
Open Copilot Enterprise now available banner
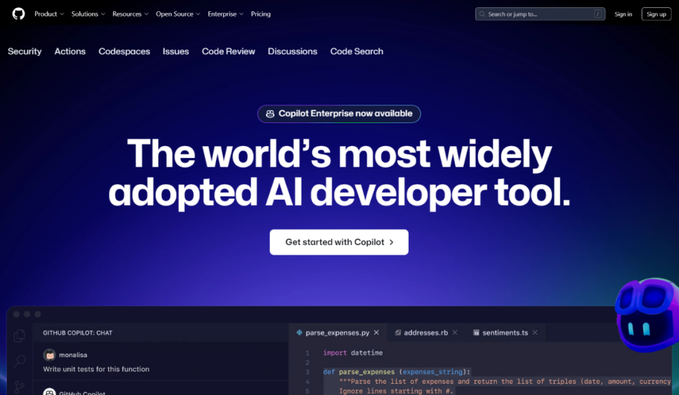[339, 114]
